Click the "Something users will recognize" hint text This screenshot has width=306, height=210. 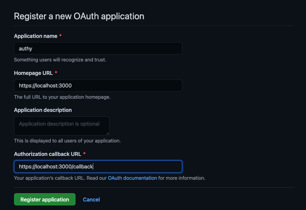pos(60,60)
